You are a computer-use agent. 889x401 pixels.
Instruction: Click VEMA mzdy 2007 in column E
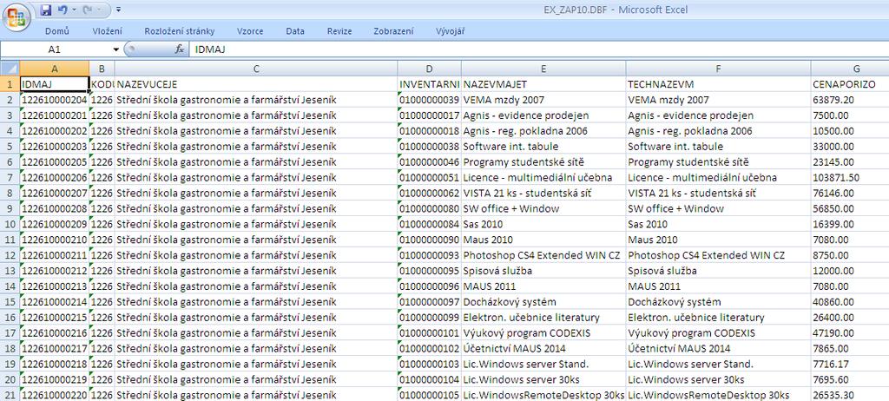tap(543, 100)
